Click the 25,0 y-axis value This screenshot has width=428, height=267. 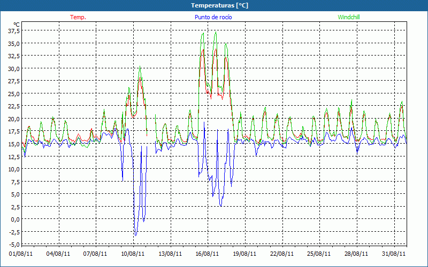[14, 93]
